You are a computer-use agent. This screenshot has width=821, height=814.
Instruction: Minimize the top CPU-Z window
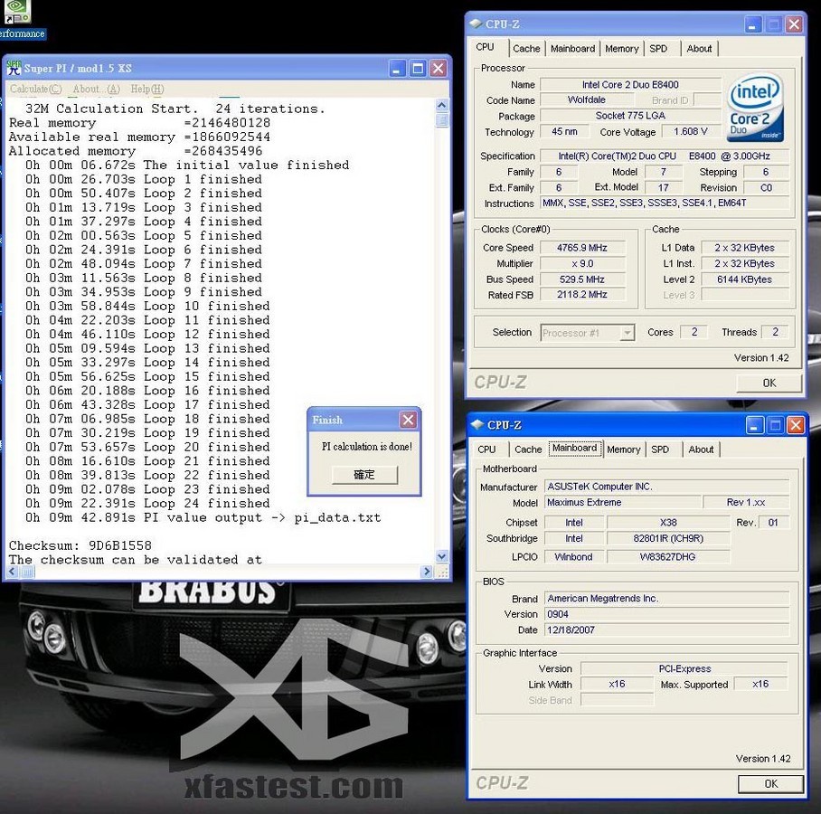pos(752,24)
